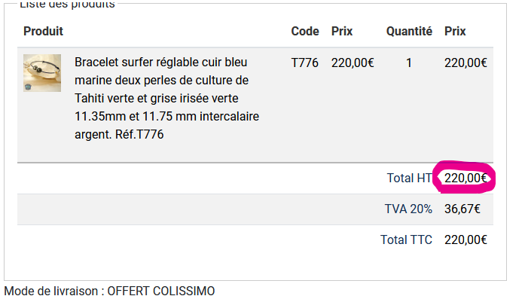This screenshot has width=522, height=296.
Task: Click the Quantité column header
Action: pos(409,32)
